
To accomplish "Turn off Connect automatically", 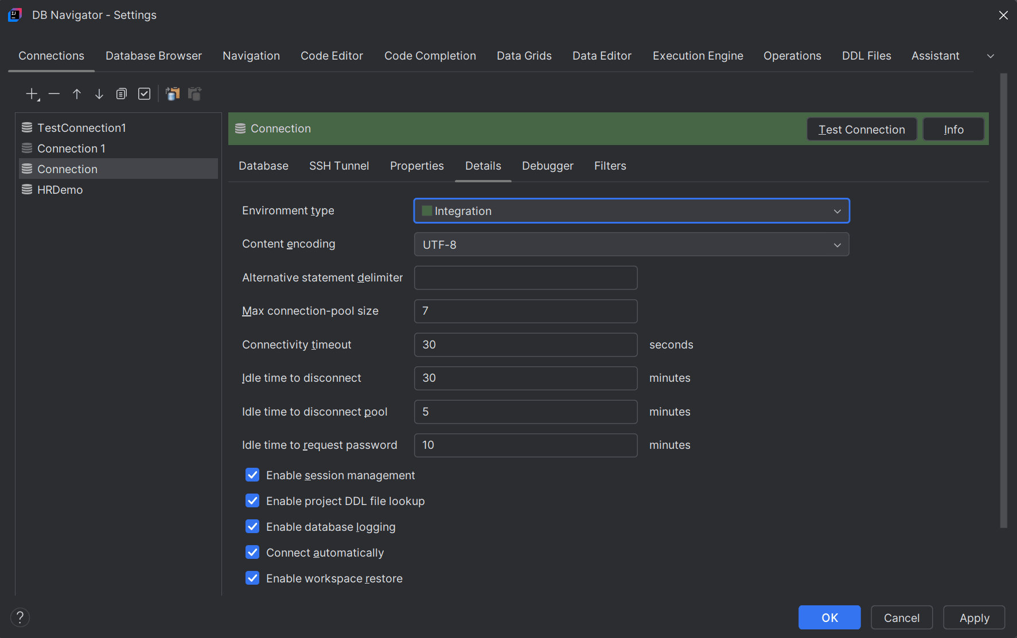I will tap(252, 552).
